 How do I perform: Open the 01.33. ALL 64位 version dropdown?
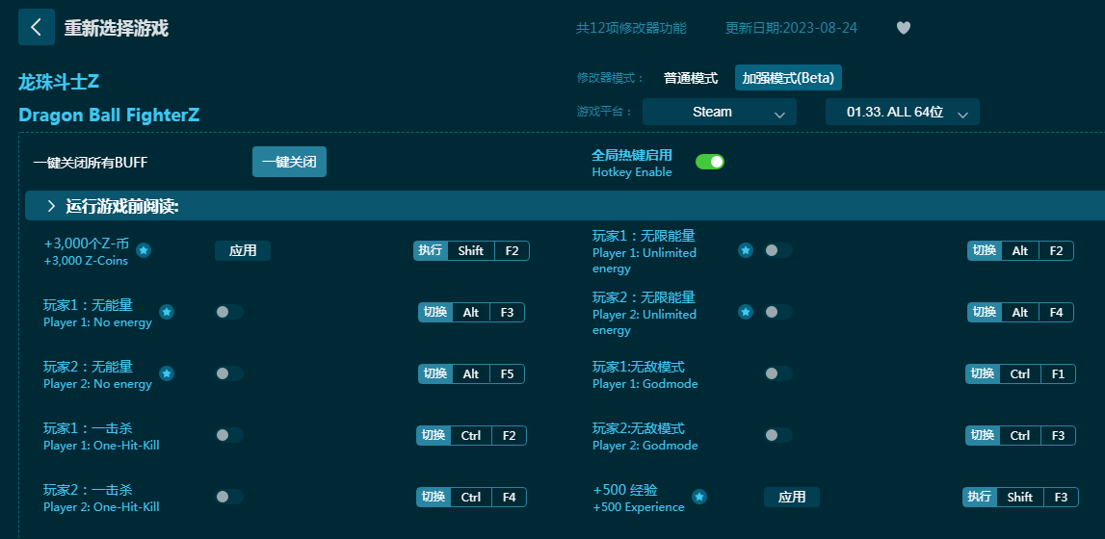tap(903, 112)
